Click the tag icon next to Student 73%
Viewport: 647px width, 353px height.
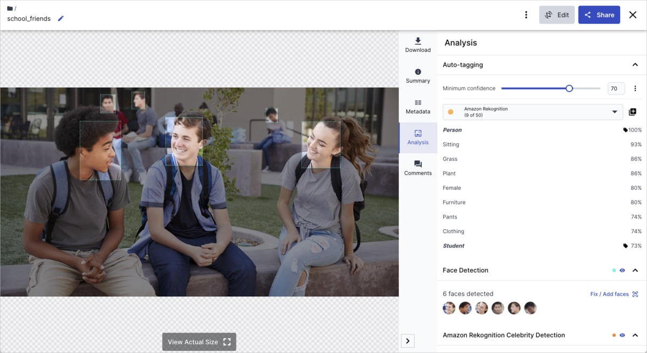pyautogui.click(x=625, y=246)
